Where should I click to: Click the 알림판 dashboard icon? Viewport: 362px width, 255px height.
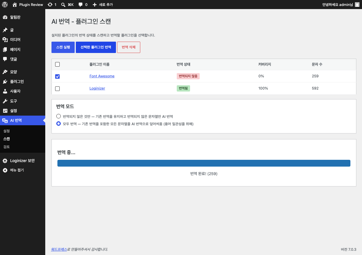pos(5,17)
